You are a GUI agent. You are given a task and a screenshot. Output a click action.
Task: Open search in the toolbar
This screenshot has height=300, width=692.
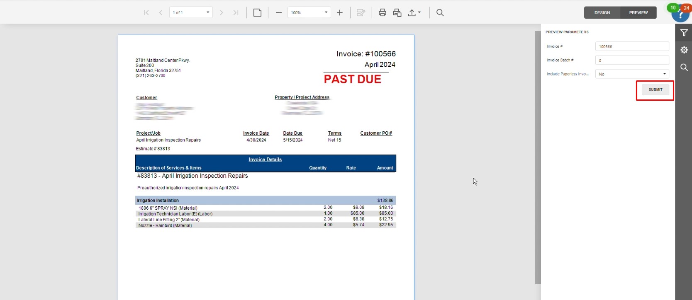click(x=440, y=13)
